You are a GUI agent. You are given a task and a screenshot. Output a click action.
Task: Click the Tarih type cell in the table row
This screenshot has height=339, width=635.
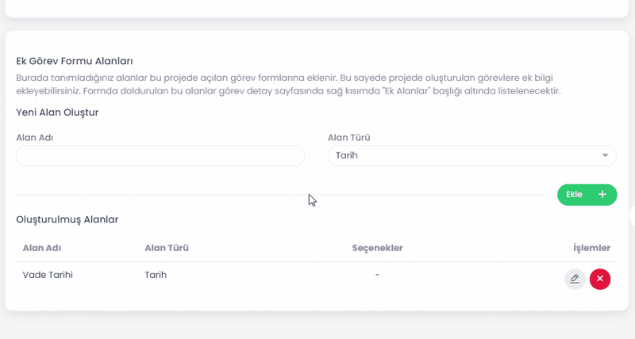pos(156,275)
